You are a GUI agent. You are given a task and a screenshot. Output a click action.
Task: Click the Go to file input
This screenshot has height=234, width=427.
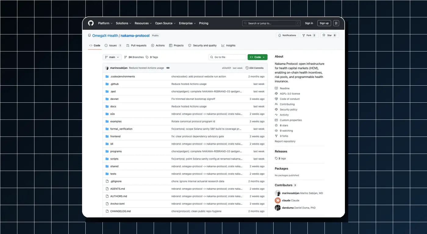227,57
